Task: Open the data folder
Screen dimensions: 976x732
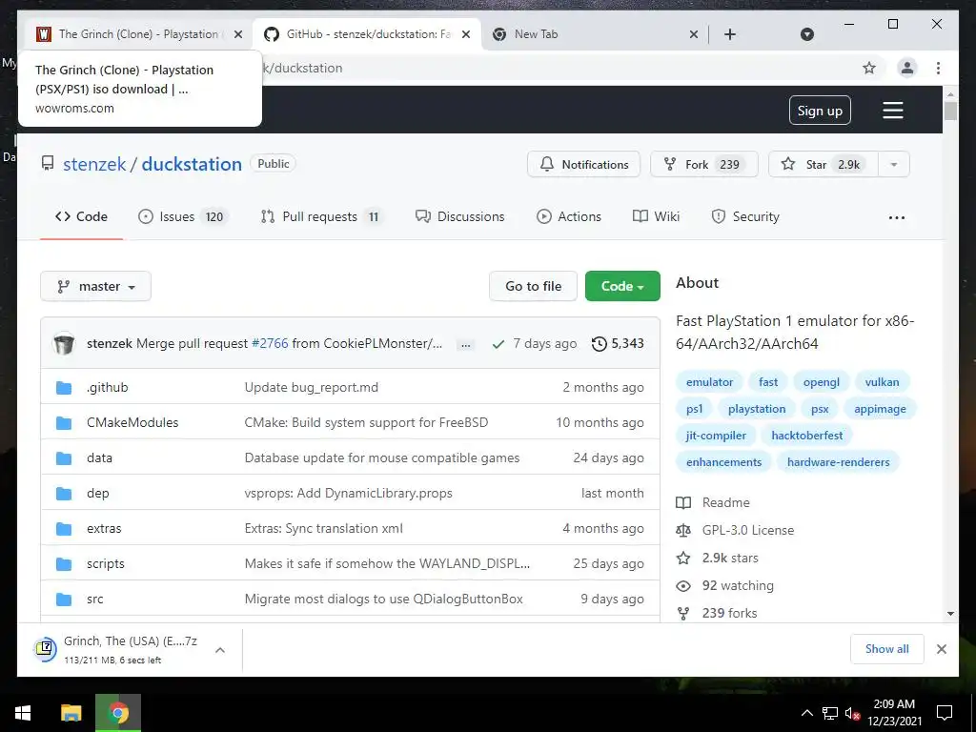Action: click(99, 458)
